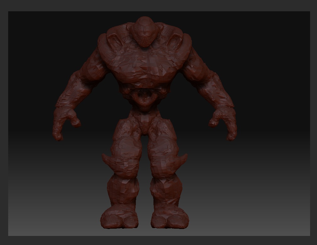Pick the spike on the screen-left knee

pos(106,159)
